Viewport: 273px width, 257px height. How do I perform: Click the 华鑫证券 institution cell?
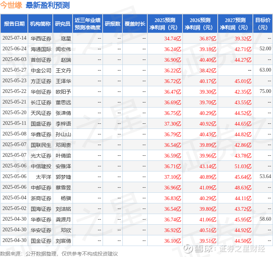pos(41,134)
